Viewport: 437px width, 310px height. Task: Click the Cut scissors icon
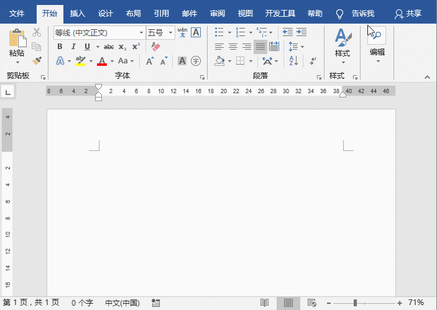(x=37, y=32)
